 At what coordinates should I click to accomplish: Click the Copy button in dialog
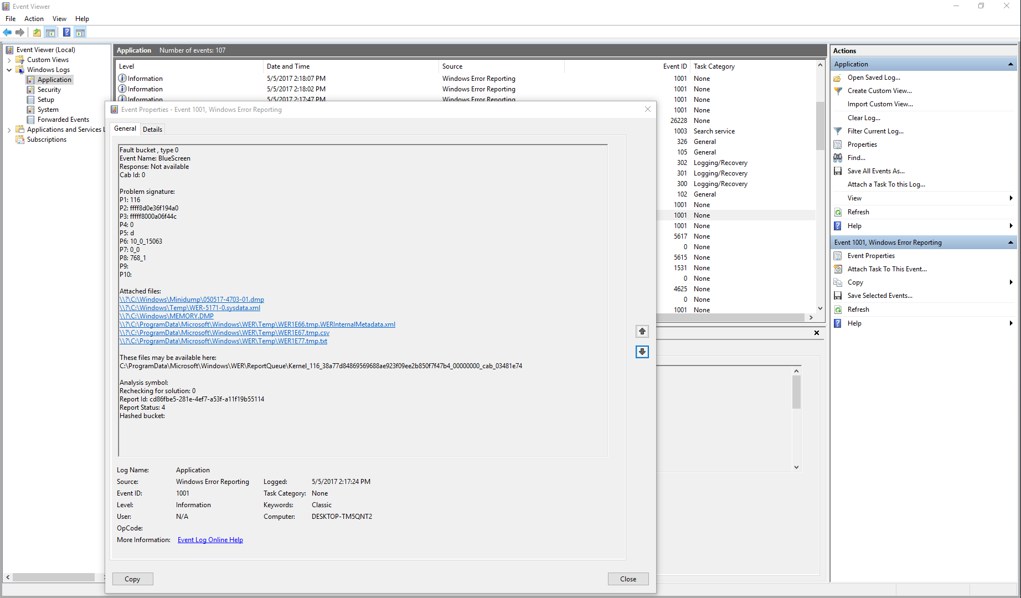(132, 579)
